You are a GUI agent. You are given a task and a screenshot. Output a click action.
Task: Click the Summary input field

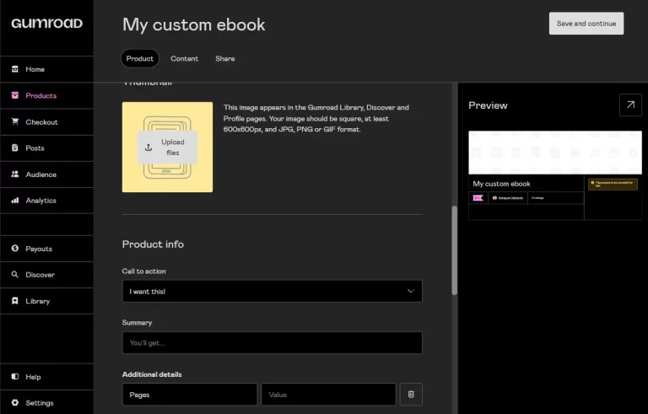(x=272, y=343)
